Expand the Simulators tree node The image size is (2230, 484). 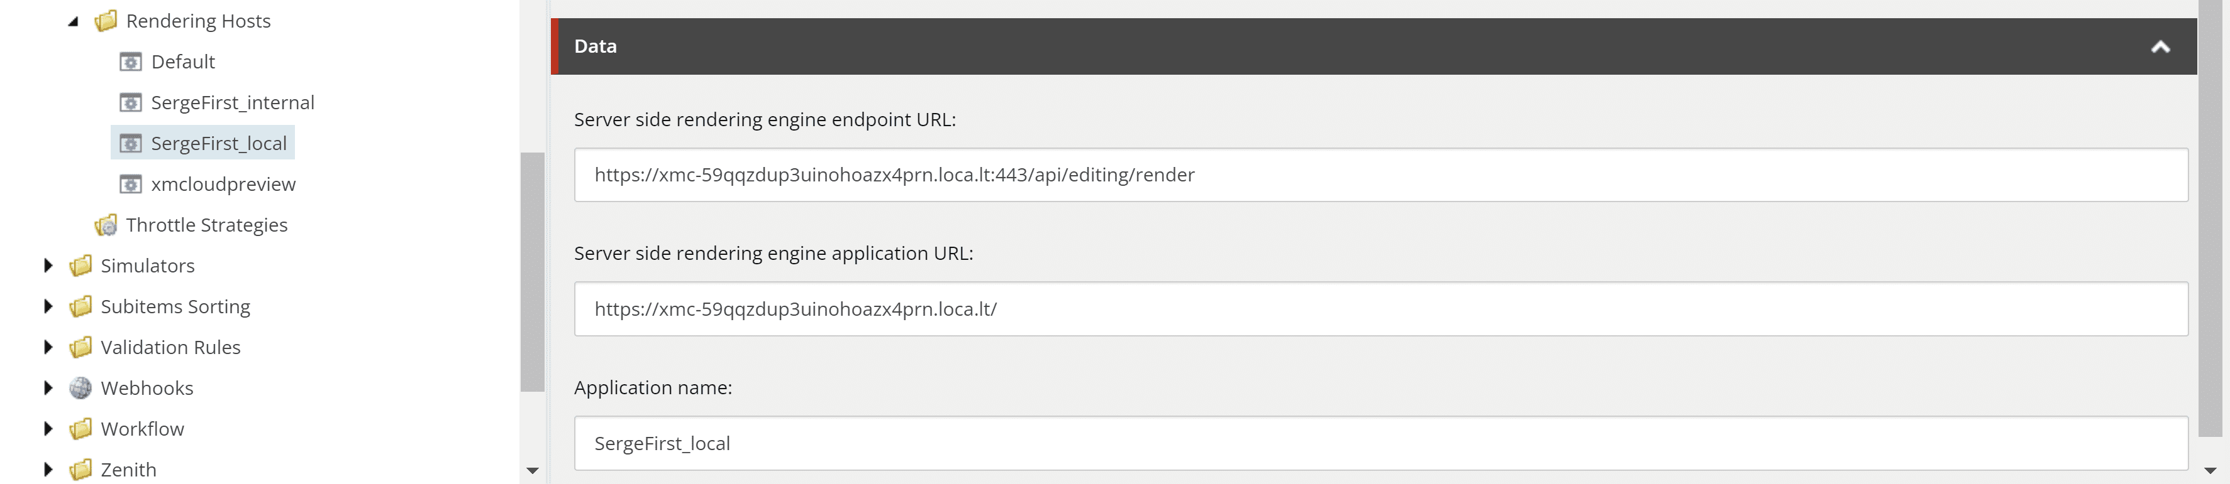point(48,266)
